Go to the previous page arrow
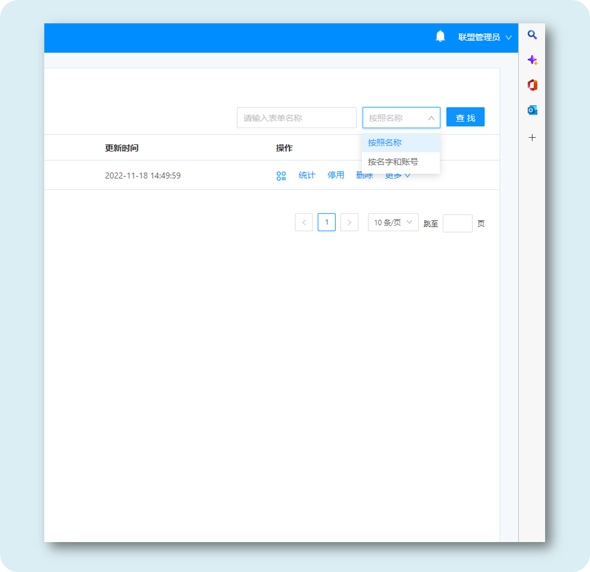This screenshot has width=590, height=572. (x=303, y=222)
